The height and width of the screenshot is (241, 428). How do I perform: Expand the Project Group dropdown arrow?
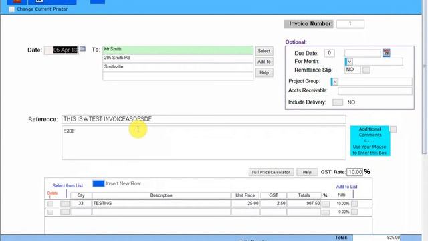[334, 82]
